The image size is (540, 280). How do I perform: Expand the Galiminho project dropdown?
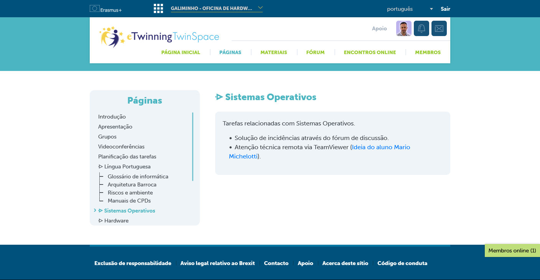(217, 8)
